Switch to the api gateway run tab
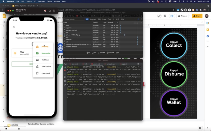Viewport: 211px width, 131px height. click(111, 64)
